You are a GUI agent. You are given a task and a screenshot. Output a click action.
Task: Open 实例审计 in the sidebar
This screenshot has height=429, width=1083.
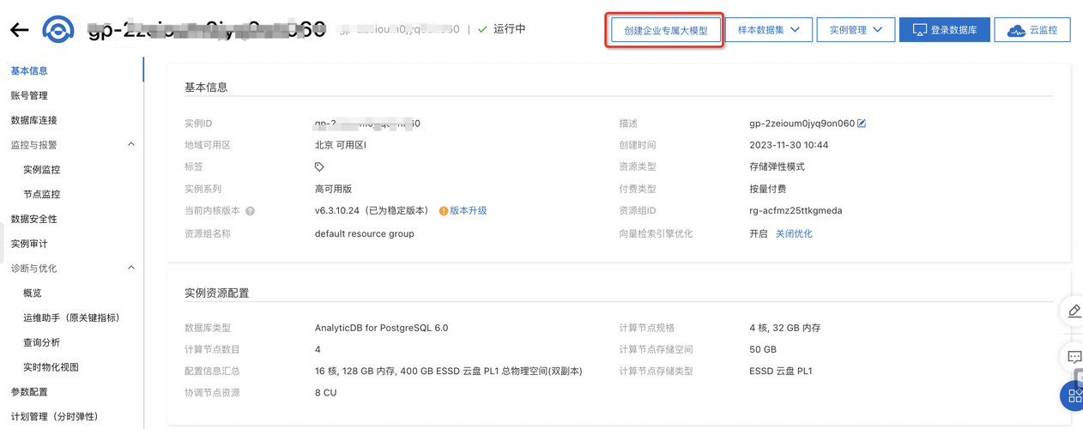point(29,245)
